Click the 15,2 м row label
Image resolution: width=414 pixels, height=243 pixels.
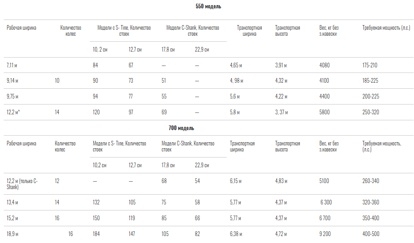point(12,218)
